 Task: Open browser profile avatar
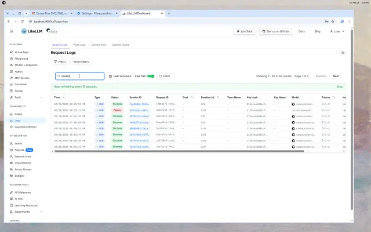point(342,21)
